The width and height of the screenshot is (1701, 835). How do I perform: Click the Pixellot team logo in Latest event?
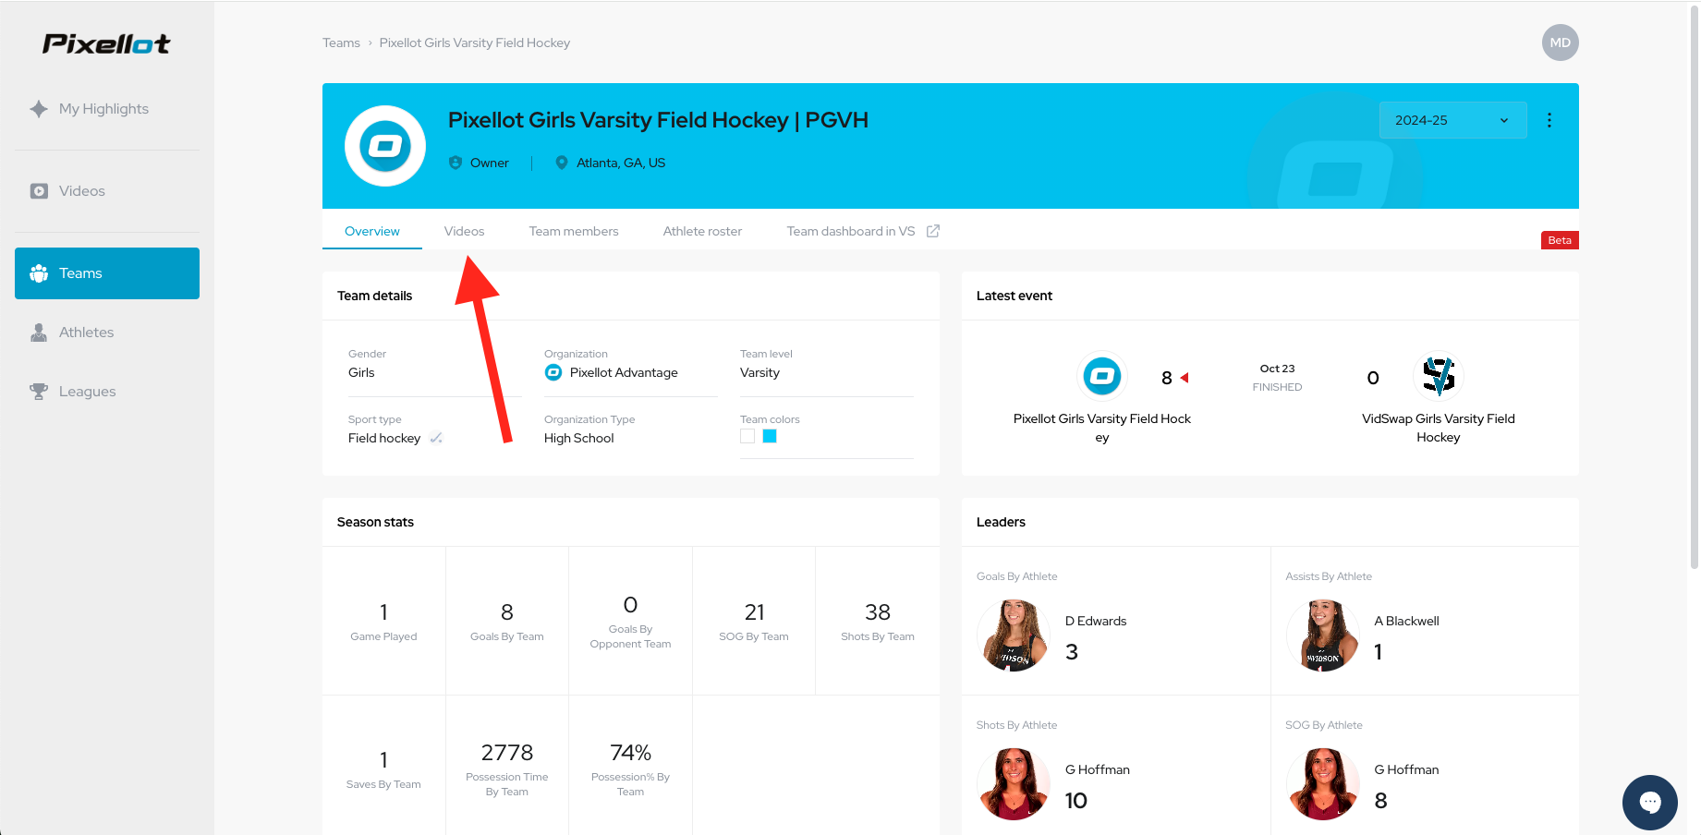point(1102,376)
